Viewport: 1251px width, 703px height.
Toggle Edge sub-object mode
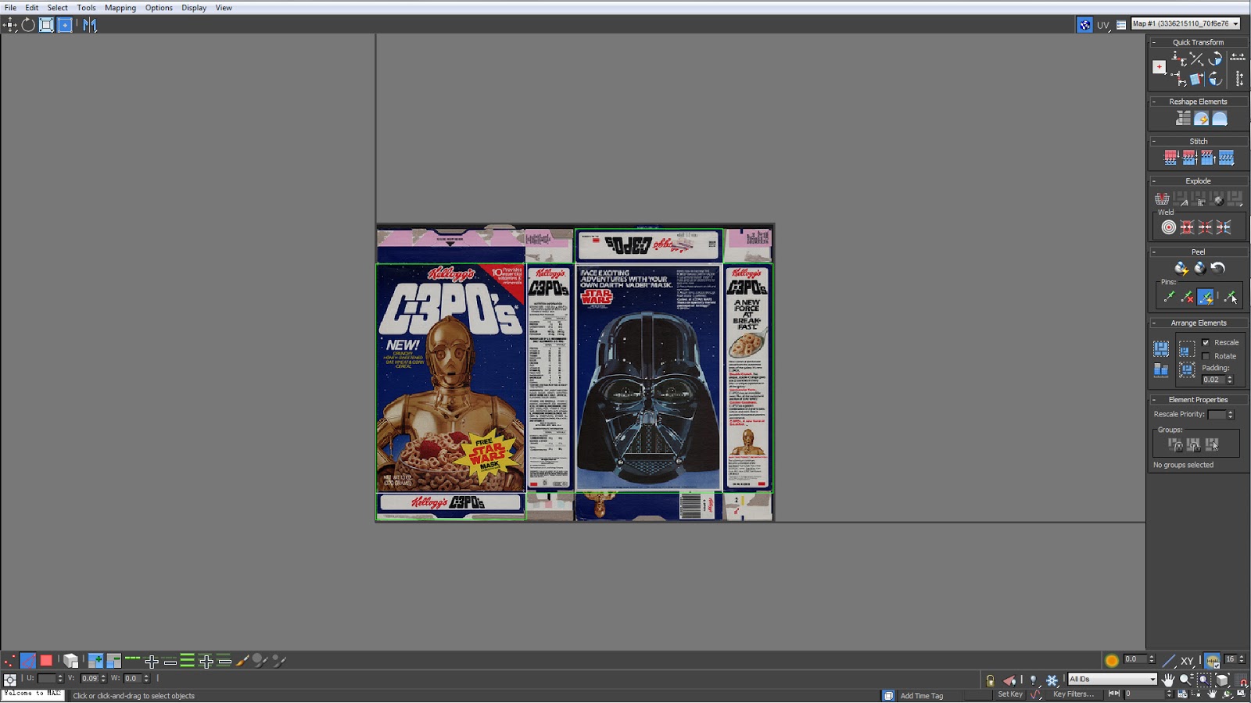pyautogui.click(x=27, y=662)
